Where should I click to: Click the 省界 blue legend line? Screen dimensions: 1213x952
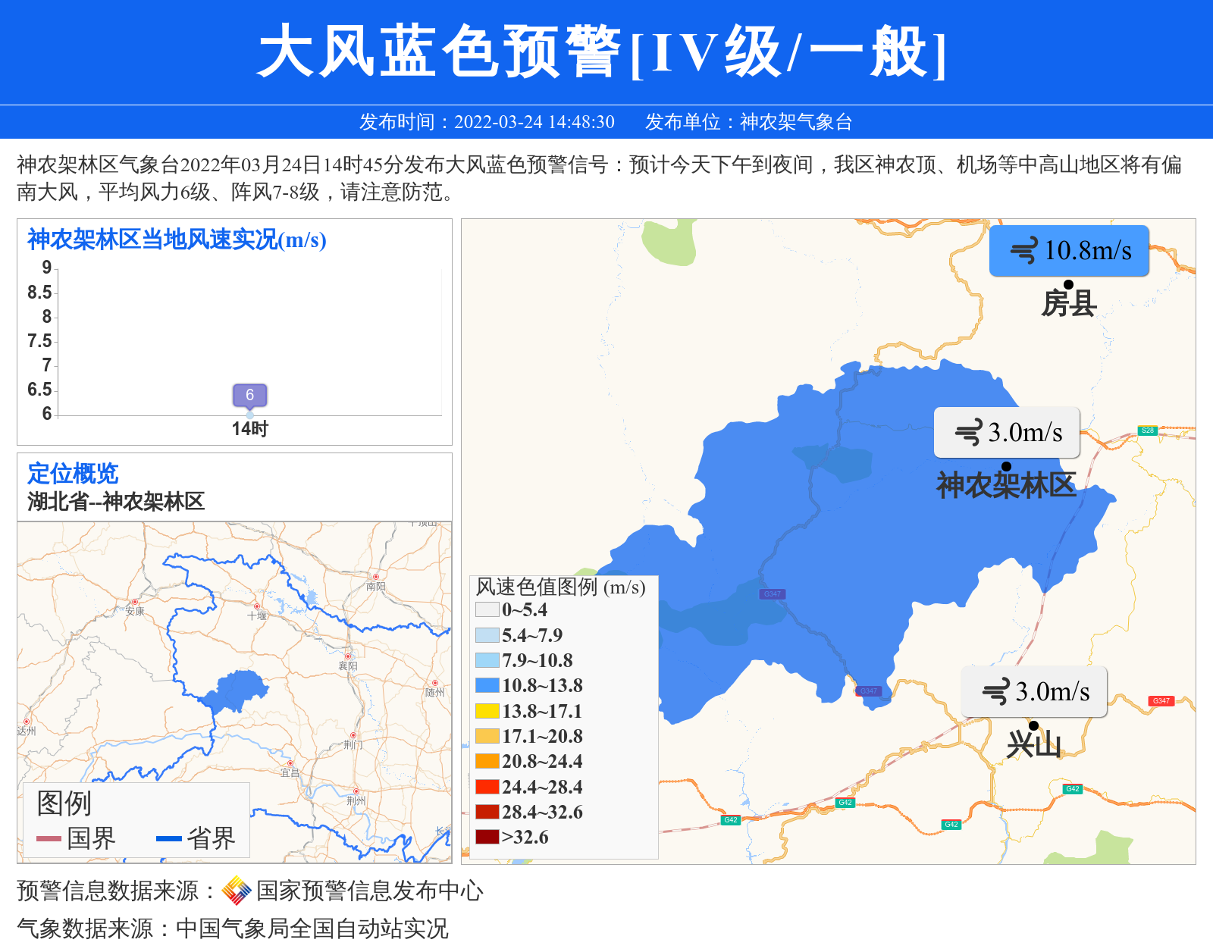click(x=168, y=838)
